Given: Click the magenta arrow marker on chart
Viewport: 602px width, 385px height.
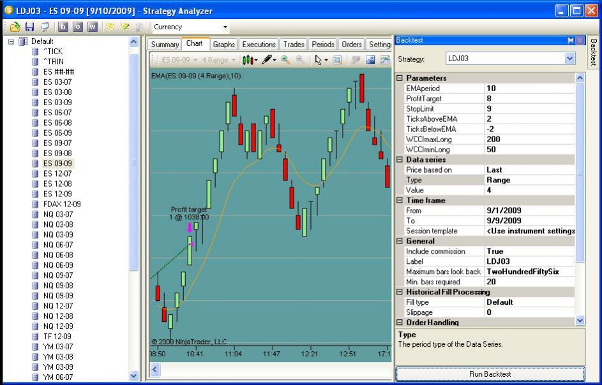Looking at the screenshot, I should 189,228.
